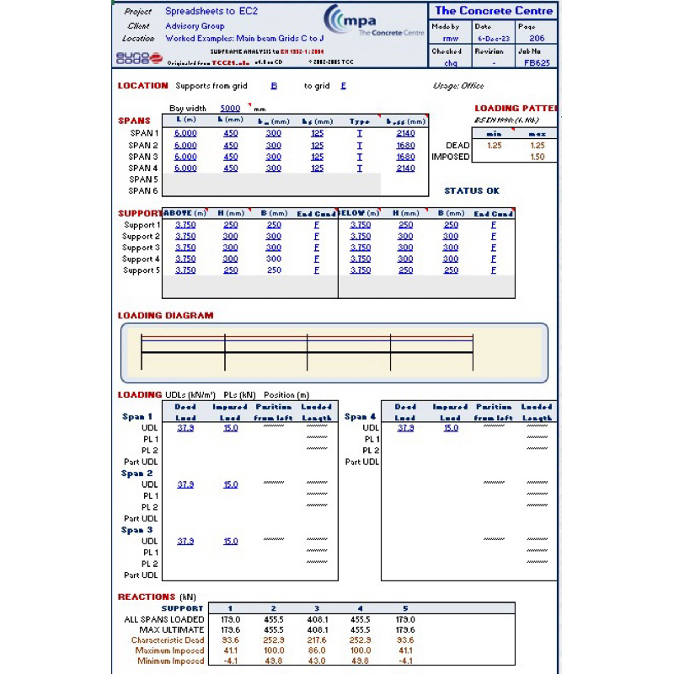
Task: Select Support 2 ABOVE H value 300
Action: [x=230, y=237]
